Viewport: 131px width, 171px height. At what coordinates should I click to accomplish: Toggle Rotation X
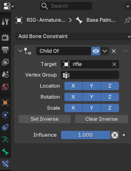click(73, 97)
